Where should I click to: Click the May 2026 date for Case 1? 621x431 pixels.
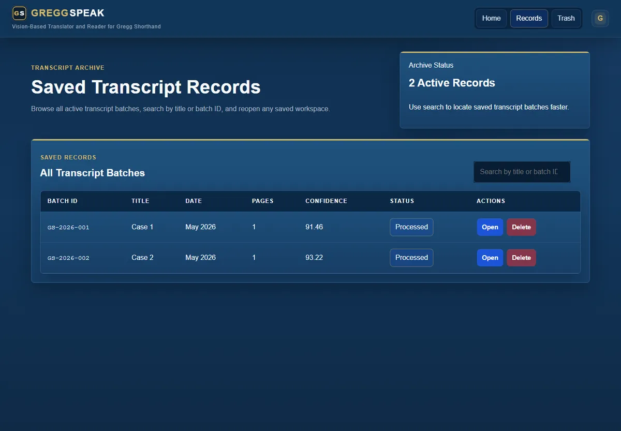(x=201, y=227)
